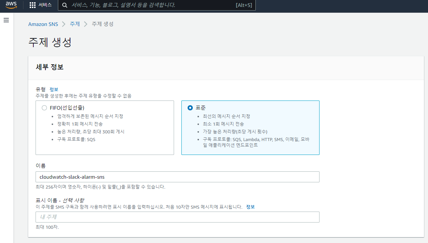Click the '최소 1회 메시지 전송' text

pos(223,124)
